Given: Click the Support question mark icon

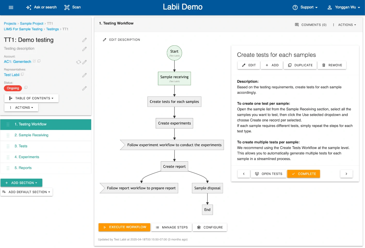Looking at the screenshot, I should pyautogui.click(x=295, y=7).
